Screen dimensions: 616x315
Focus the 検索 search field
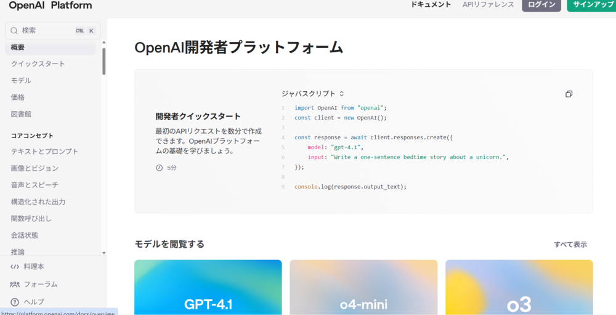[x=52, y=31]
